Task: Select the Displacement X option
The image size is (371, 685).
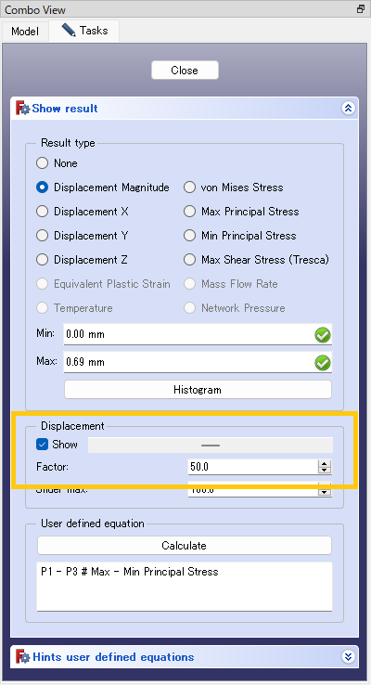Action: (42, 212)
